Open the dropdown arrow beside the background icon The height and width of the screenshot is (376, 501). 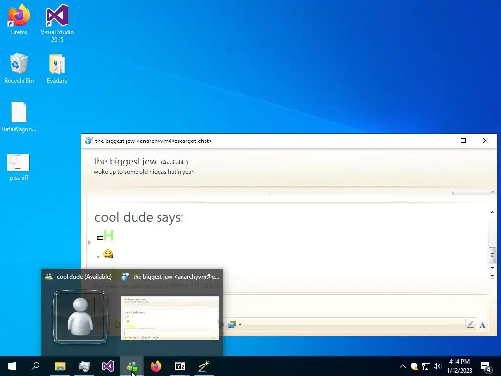point(240,325)
